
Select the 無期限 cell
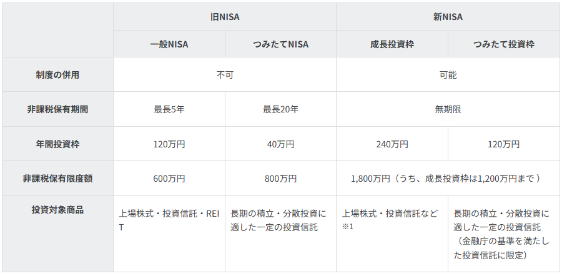pos(448,109)
